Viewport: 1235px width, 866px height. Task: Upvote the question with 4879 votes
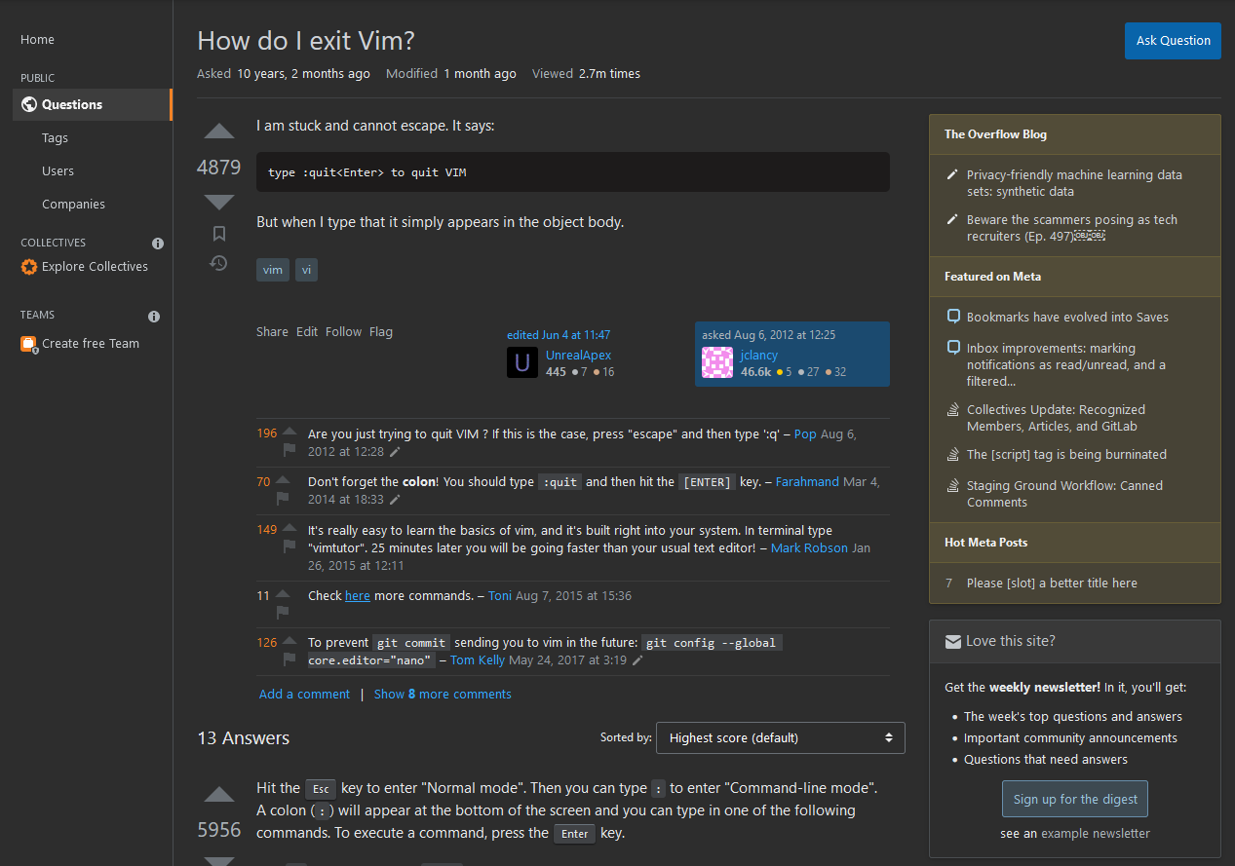click(x=219, y=131)
